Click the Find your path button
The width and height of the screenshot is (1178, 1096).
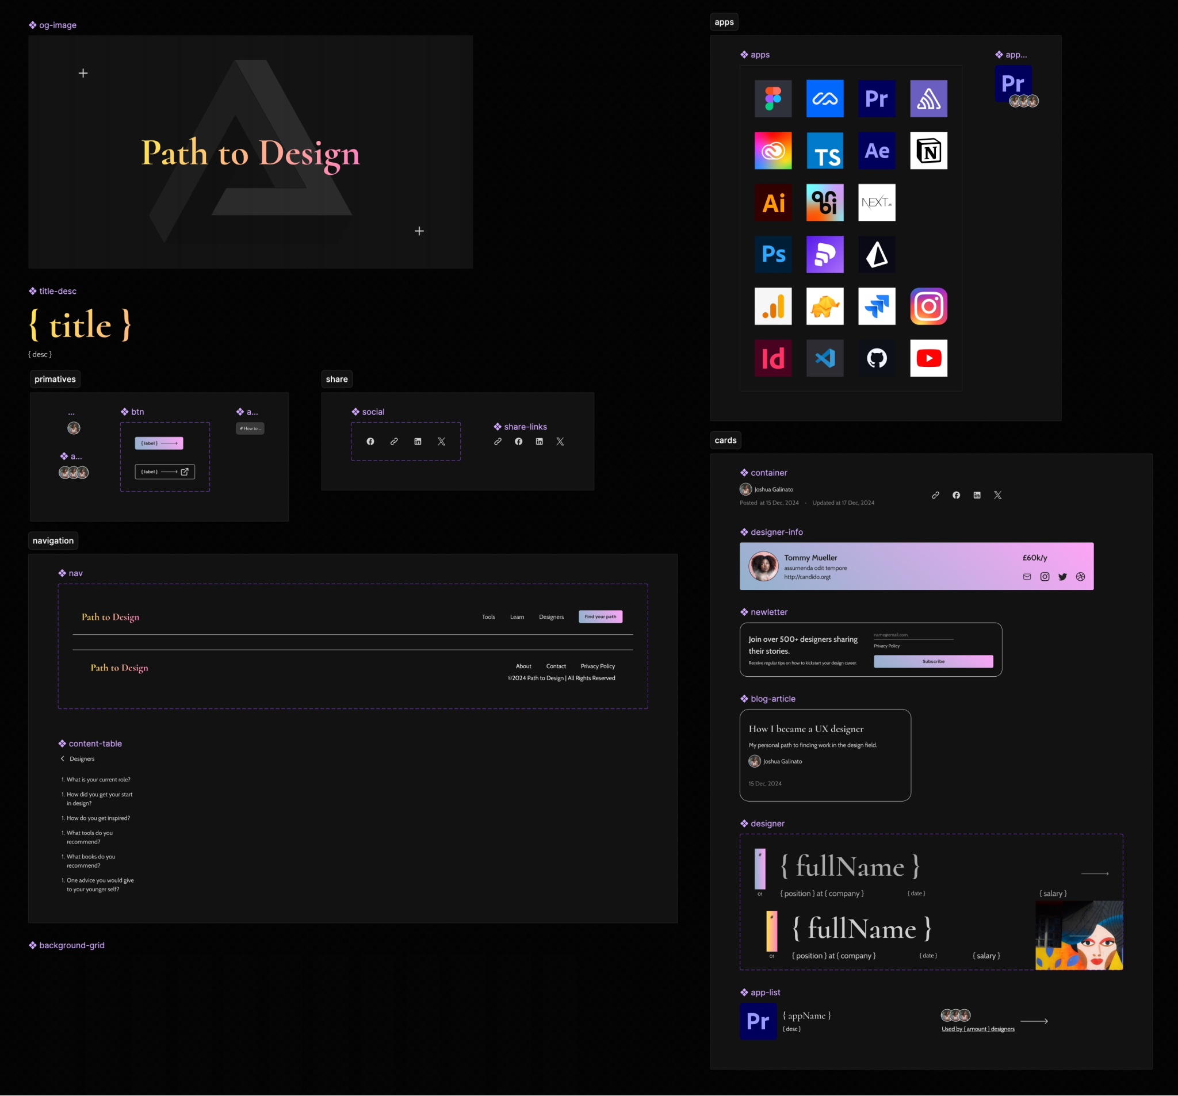point(601,616)
